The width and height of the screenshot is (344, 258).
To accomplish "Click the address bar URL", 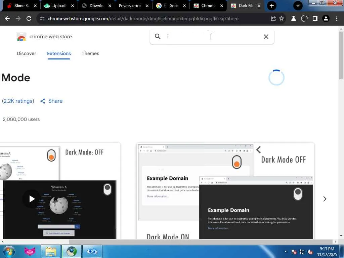I will tap(143, 19).
